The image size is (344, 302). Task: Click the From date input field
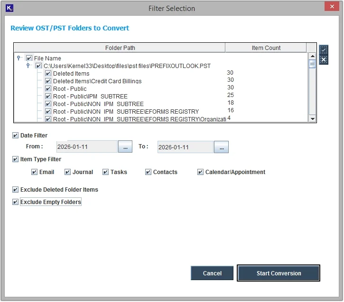pyautogui.click(x=87, y=147)
